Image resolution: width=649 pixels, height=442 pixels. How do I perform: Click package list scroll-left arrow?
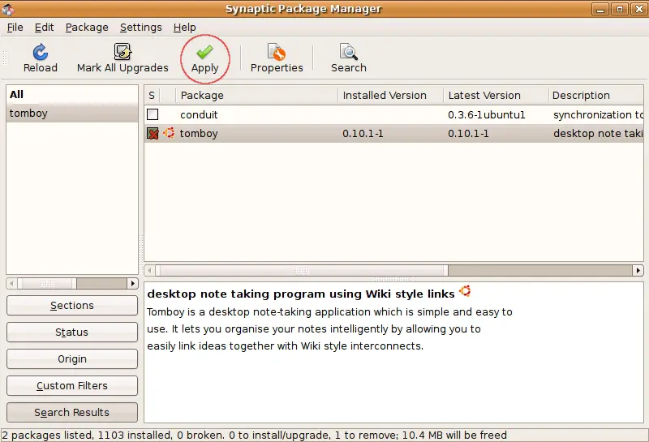pyautogui.click(x=149, y=270)
